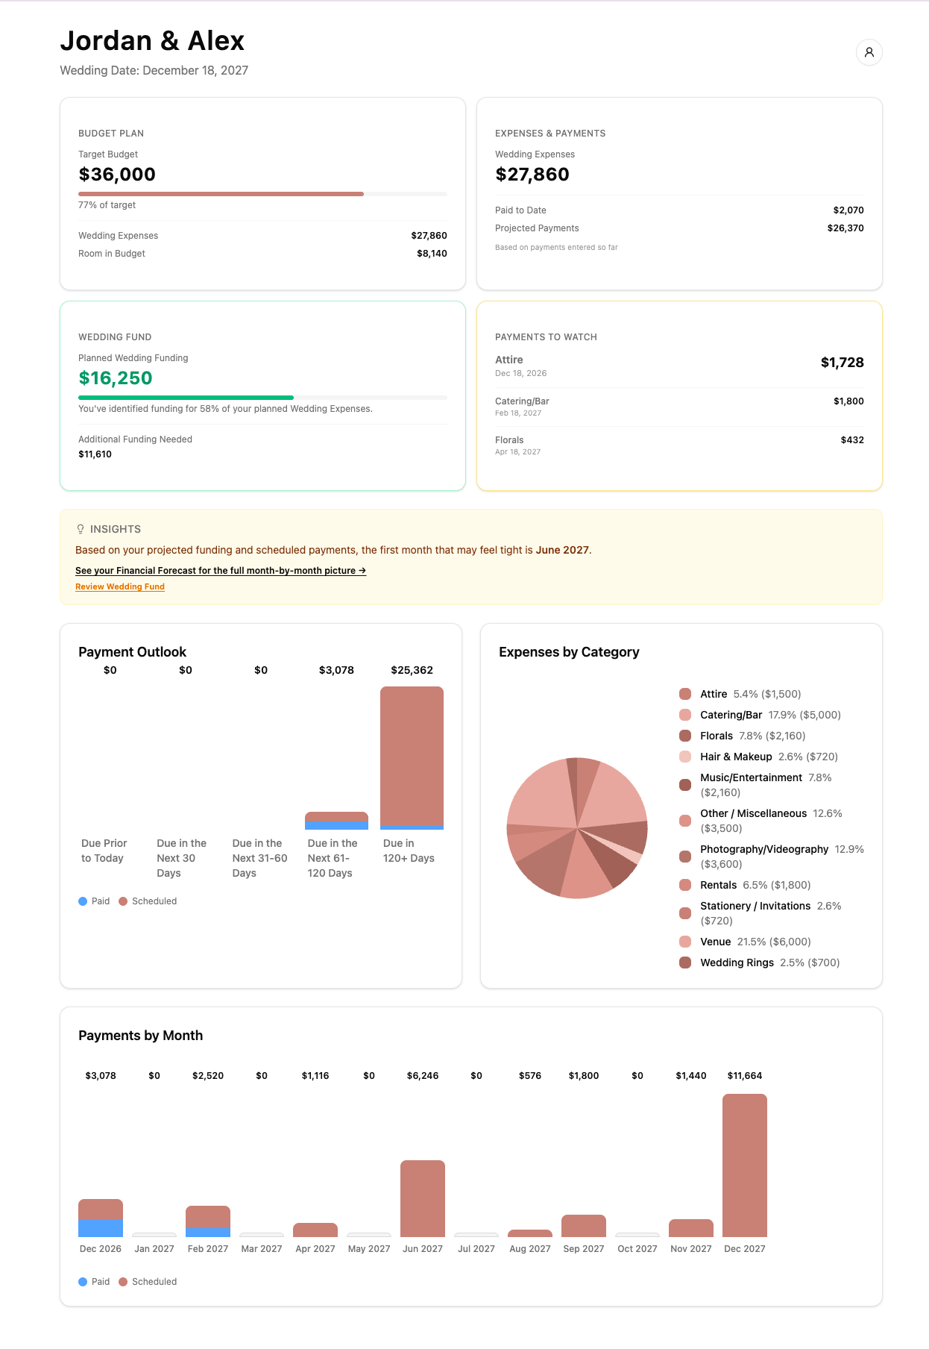Select the Catering/Bar payment dated Feb 18, 2027
929x1349 pixels.
tap(679, 407)
